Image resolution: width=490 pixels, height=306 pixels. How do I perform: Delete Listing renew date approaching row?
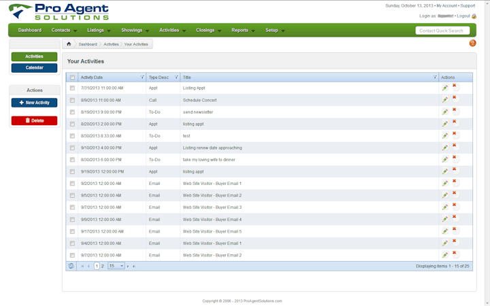[x=455, y=146]
